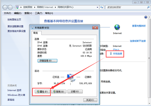This screenshot has width=151, height=106.
Task: Open 家庭组 link in sidebar
Action: [x=11, y=100]
